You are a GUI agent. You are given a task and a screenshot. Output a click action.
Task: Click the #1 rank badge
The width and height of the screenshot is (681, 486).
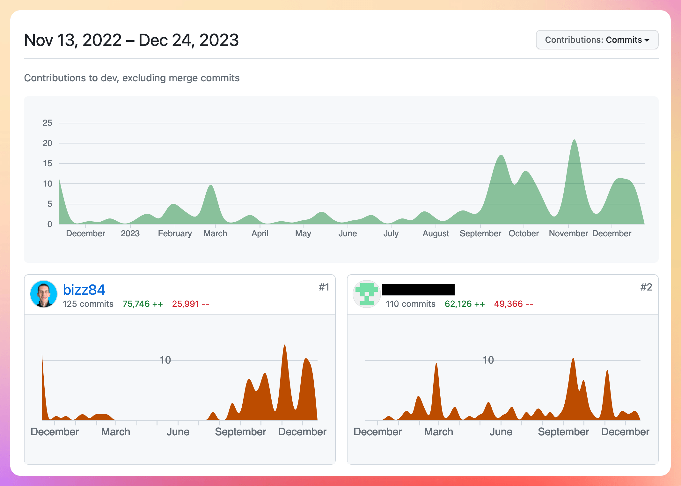point(324,287)
